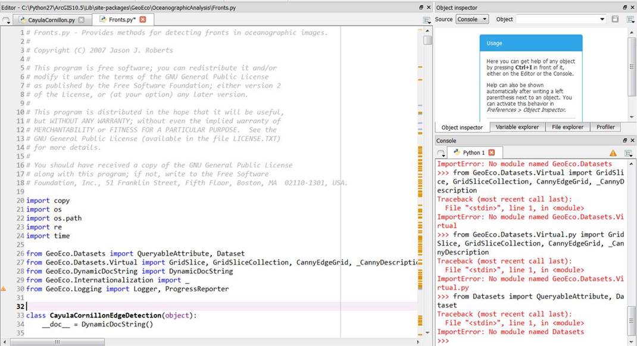This screenshot has height=346, width=637.
Task: Click the 'import copy' line in editor
Action: 48,200
